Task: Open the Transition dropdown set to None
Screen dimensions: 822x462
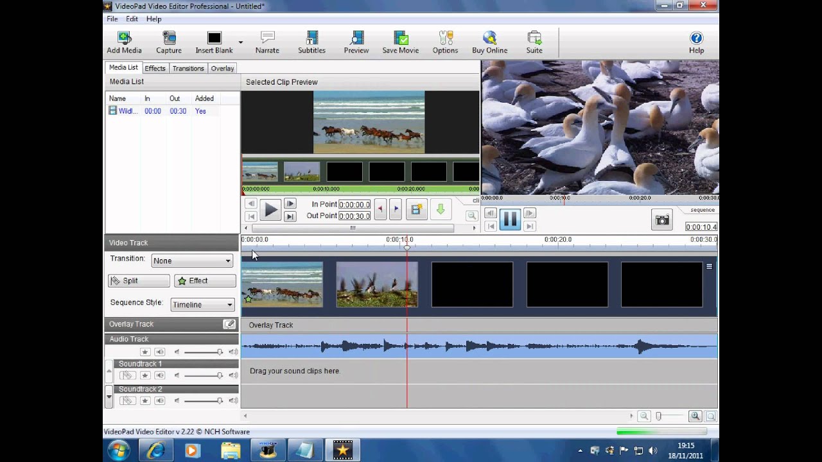Action: pos(192,261)
